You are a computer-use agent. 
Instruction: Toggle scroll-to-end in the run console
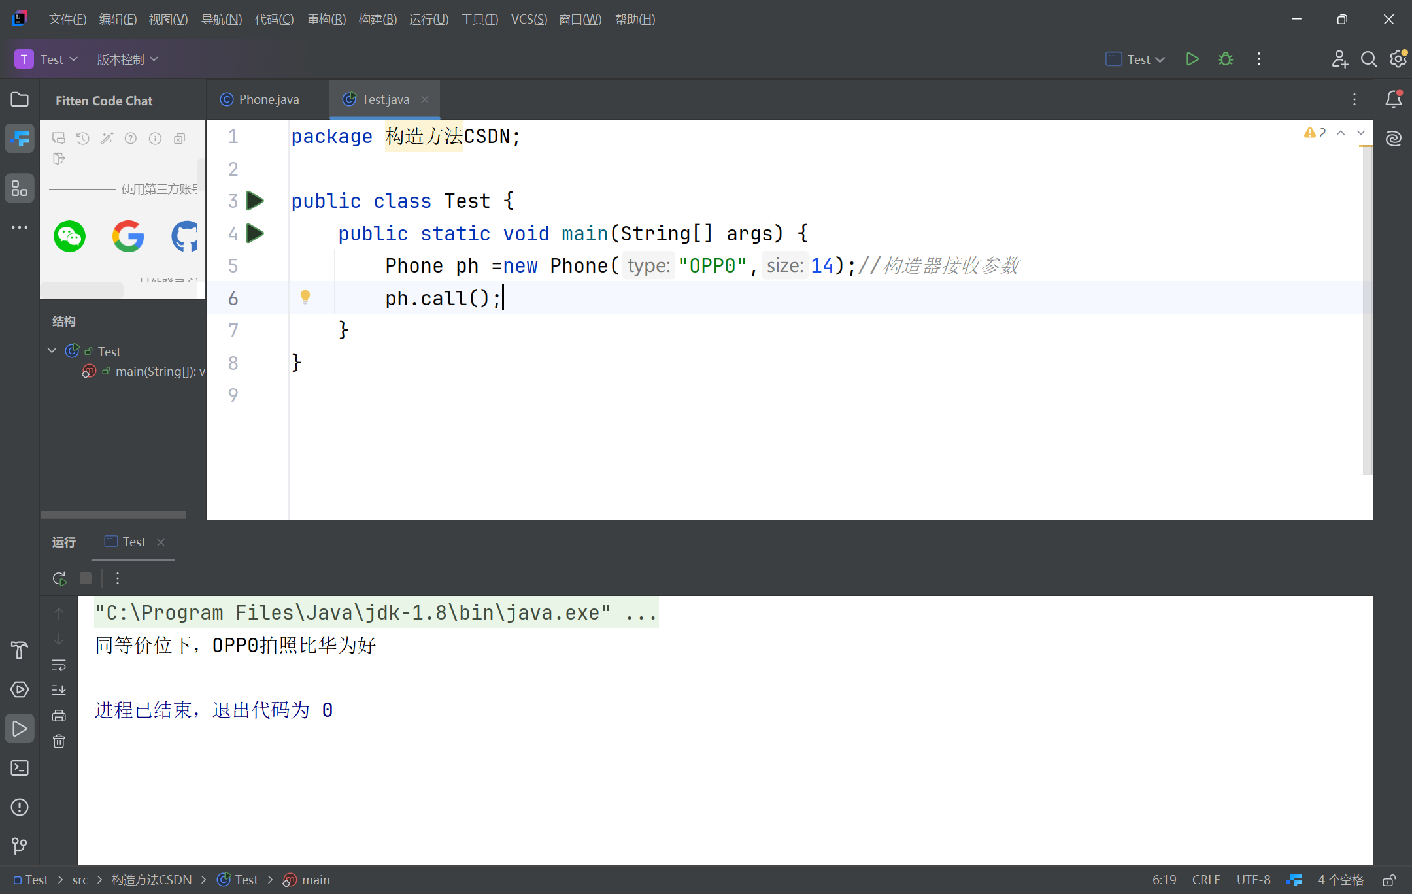tap(59, 690)
